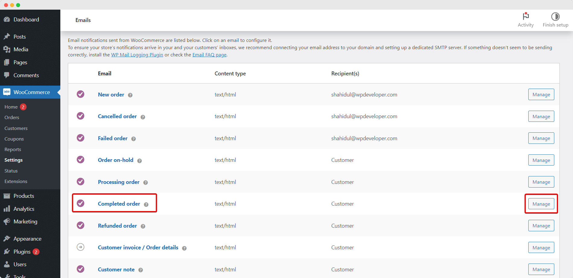Open the Reports submenu item
Image resolution: width=573 pixels, height=278 pixels.
pyautogui.click(x=13, y=150)
